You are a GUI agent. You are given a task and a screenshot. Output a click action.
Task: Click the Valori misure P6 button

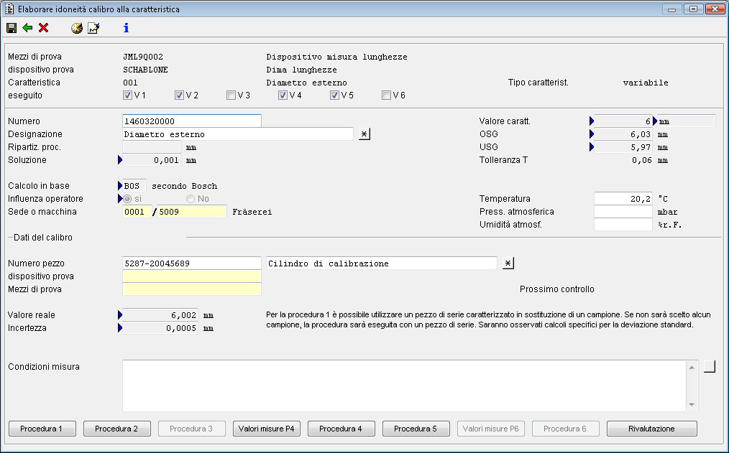coord(491,429)
